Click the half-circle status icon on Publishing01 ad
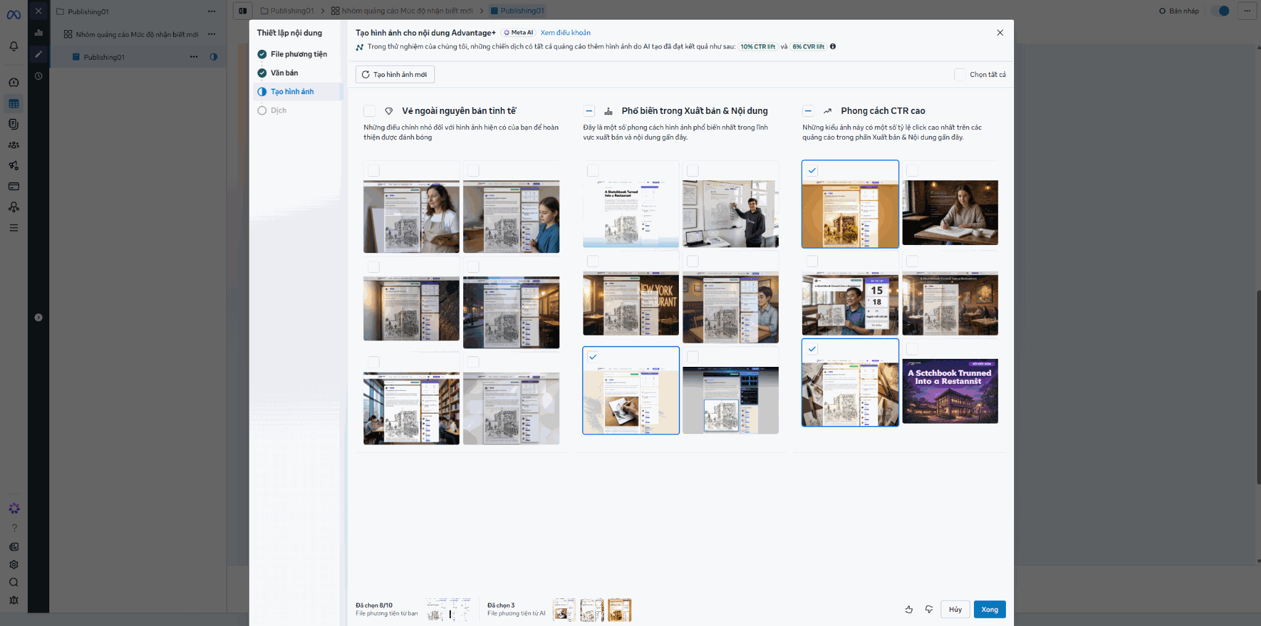The width and height of the screenshot is (1261, 626). pos(213,57)
